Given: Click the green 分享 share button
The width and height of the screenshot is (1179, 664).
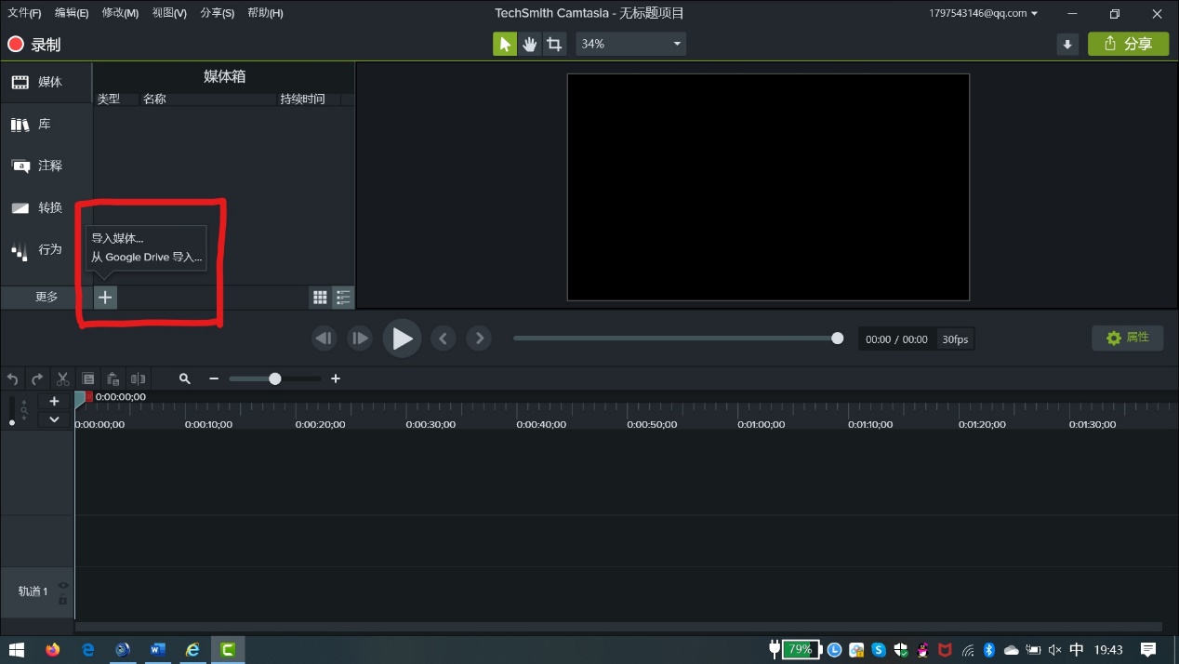Looking at the screenshot, I should (x=1128, y=44).
